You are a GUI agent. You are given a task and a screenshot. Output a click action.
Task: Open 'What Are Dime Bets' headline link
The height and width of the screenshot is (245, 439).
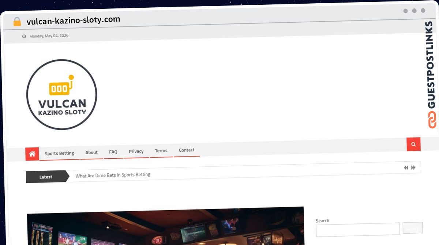[x=113, y=175]
